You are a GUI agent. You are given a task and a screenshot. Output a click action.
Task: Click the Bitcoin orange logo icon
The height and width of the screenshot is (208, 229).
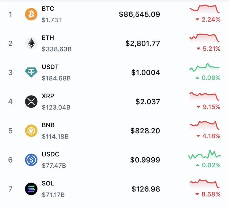tap(31, 14)
